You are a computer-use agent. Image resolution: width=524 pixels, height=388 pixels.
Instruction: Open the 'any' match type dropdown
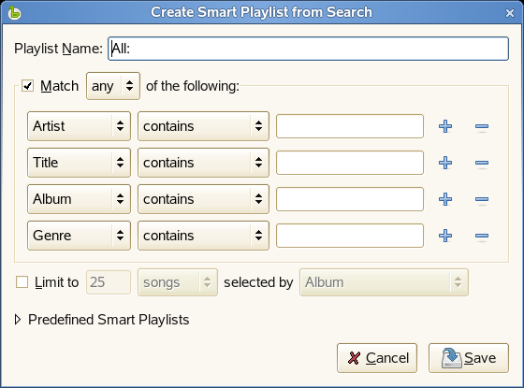coord(113,86)
